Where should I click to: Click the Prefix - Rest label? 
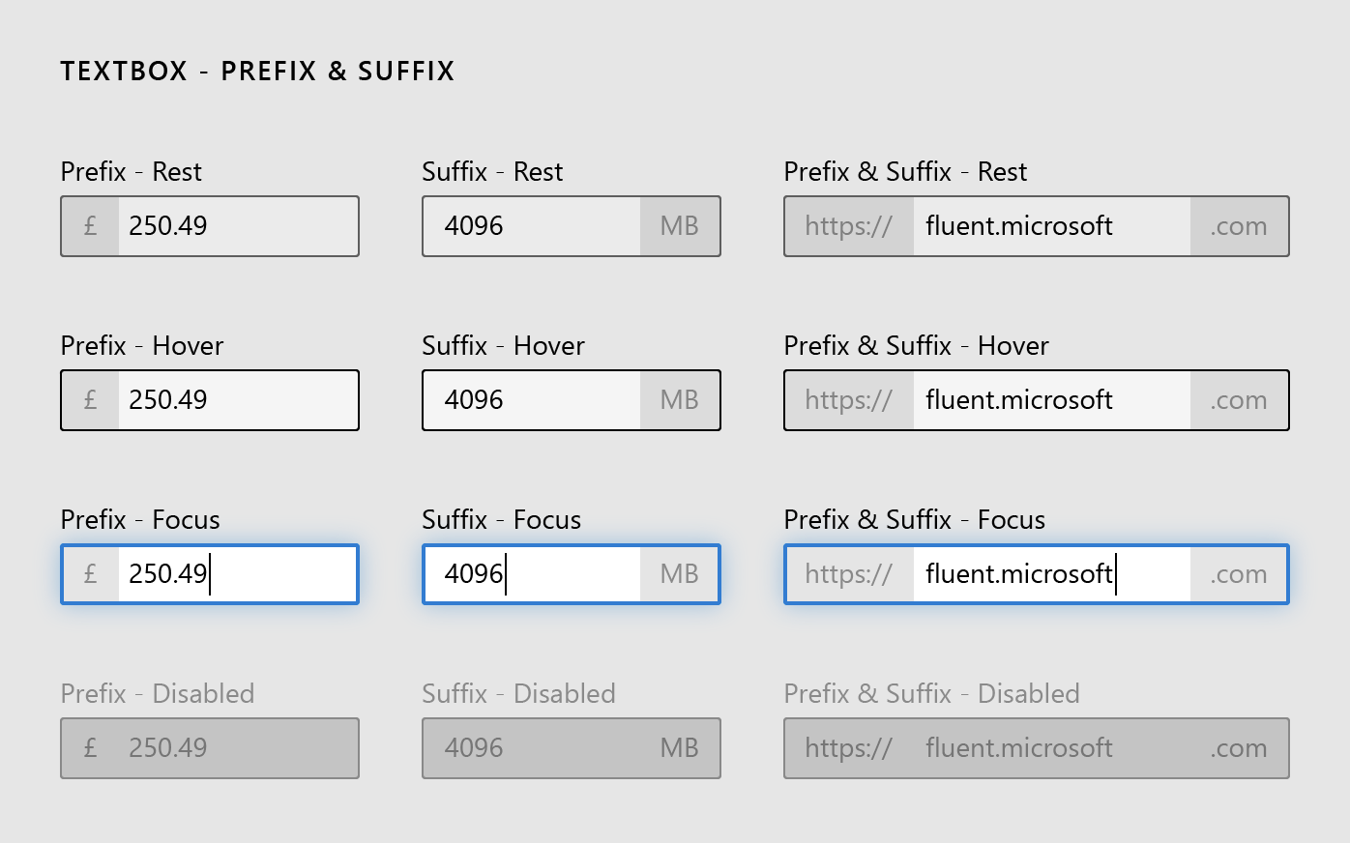point(132,171)
